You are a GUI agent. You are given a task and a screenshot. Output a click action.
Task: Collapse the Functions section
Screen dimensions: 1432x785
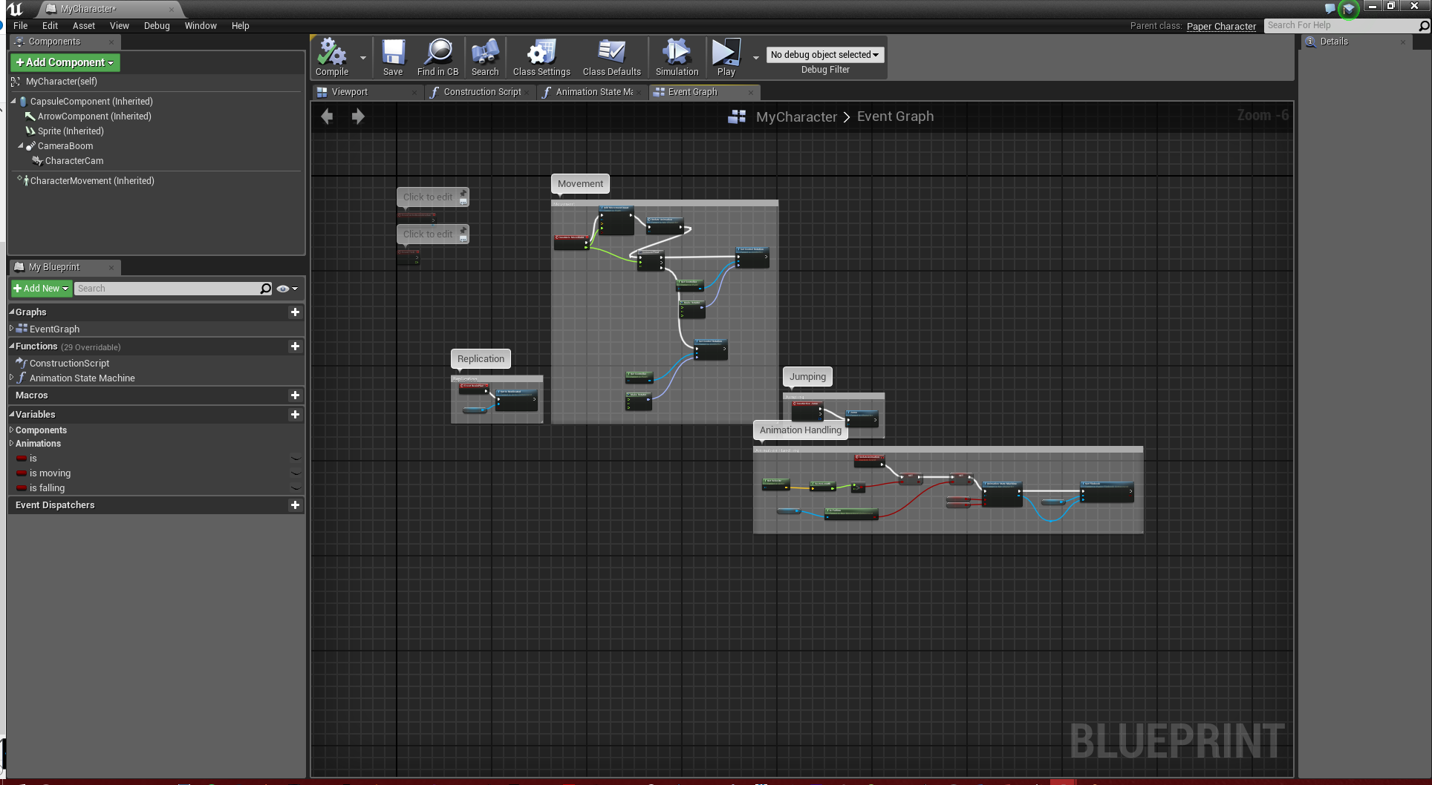pyautogui.click(x=11, y=346)
